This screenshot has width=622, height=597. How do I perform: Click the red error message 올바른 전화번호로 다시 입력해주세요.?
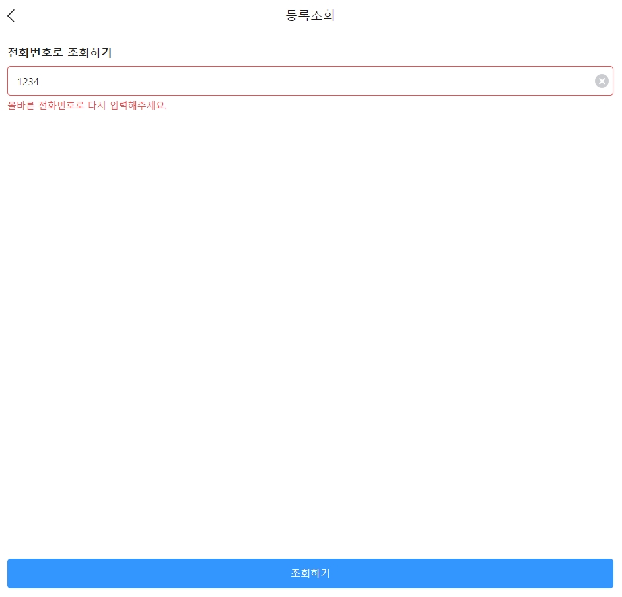(87, 106)
